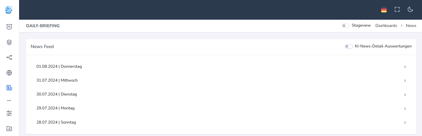Click the app logo in sidebar
The height and width of the screenshot is (136, 422).
[9, 10]
